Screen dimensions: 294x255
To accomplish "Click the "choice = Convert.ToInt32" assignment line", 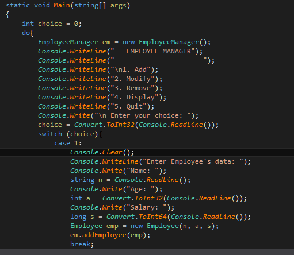I will 128,125.
